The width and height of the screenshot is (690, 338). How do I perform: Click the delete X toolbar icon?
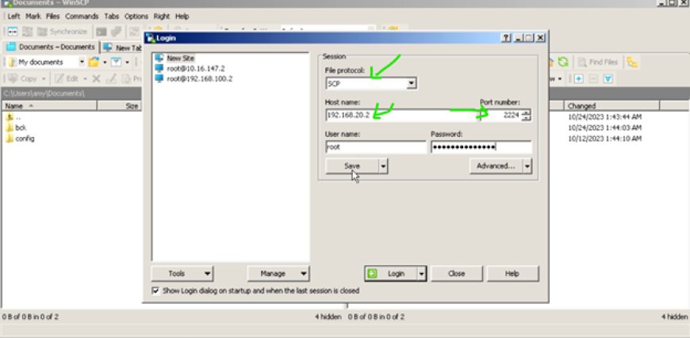click(x=97, y=78)
